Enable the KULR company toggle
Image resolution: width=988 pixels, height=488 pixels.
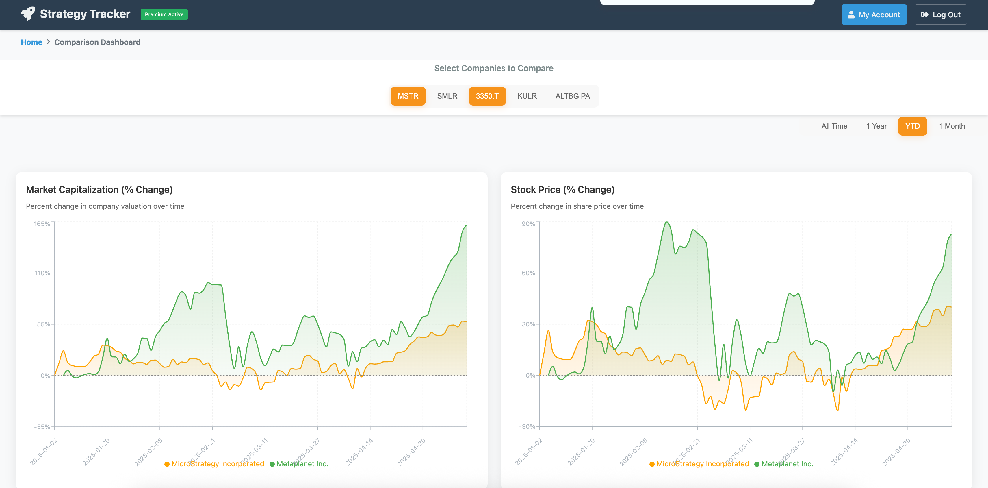click(x=527, y=96)
